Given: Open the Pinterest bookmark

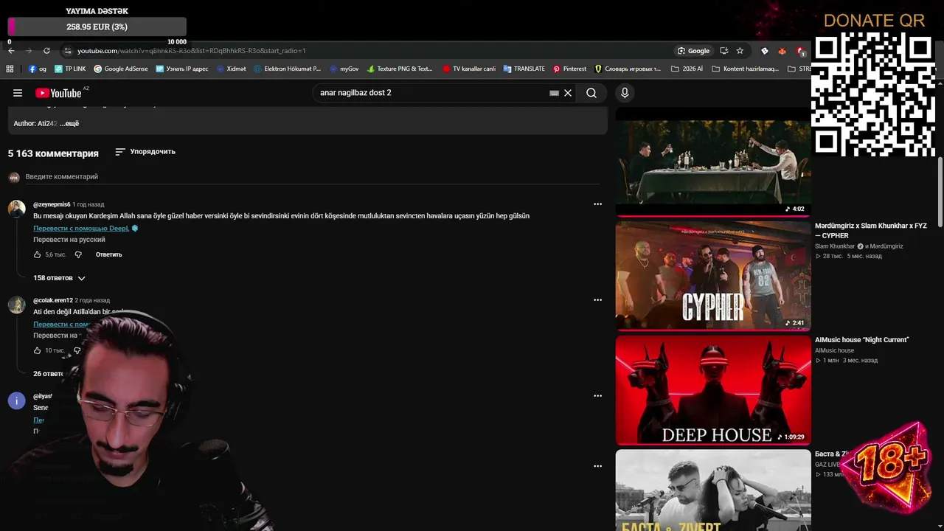Looking at the screenshot, I should [569, 69].
